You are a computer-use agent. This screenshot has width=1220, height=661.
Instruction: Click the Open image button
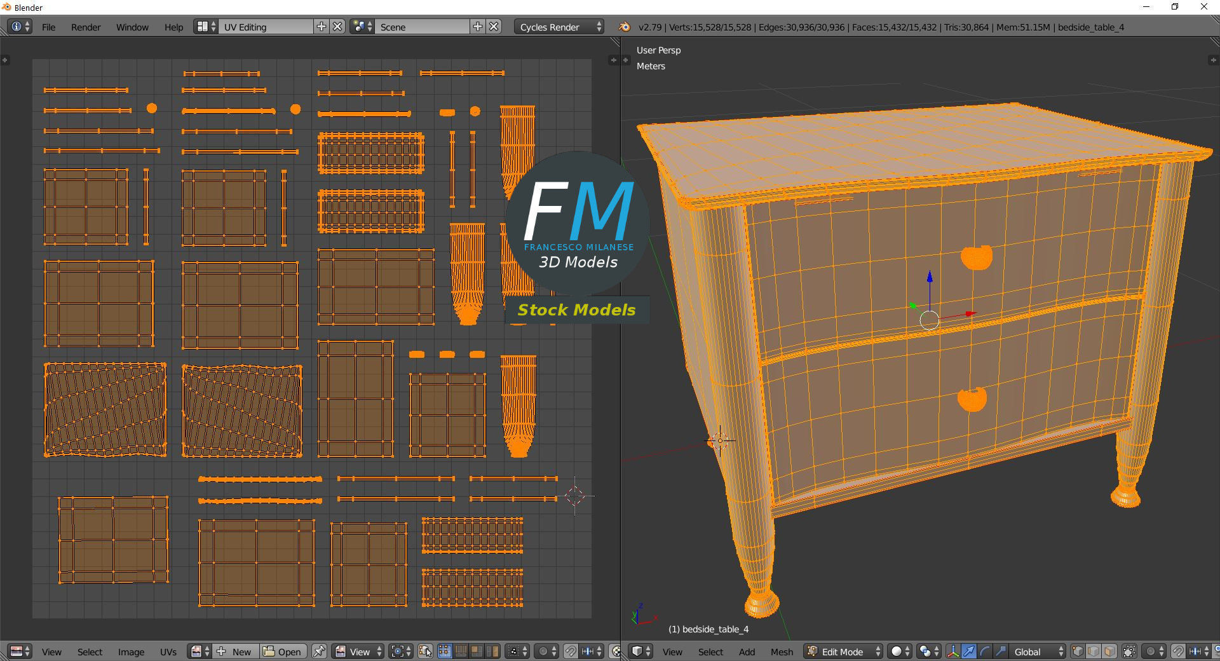pos(283,651)
